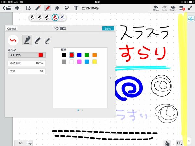Open the opacity 100% setting

(x=27, y=63)
